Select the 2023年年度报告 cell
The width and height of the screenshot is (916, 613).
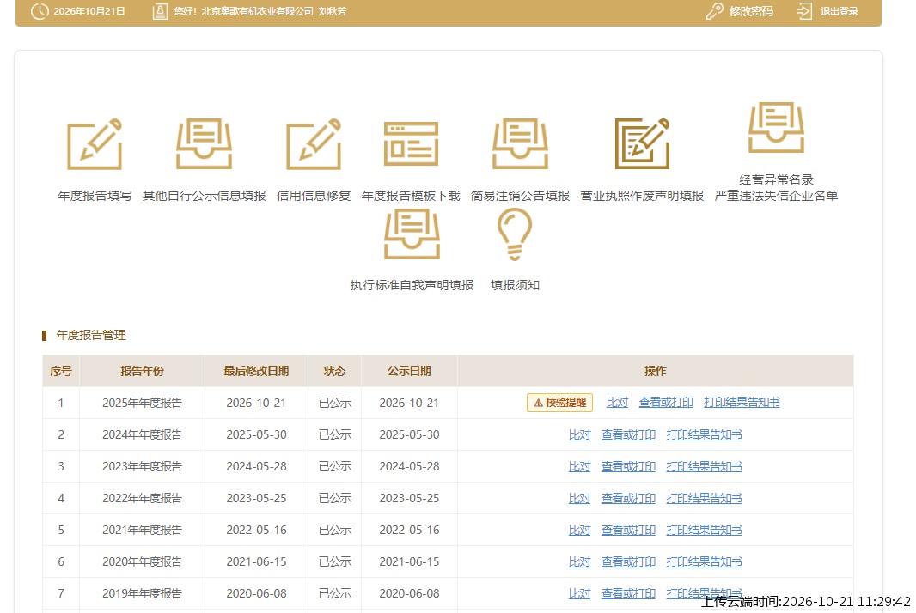(x=142, y=466)
